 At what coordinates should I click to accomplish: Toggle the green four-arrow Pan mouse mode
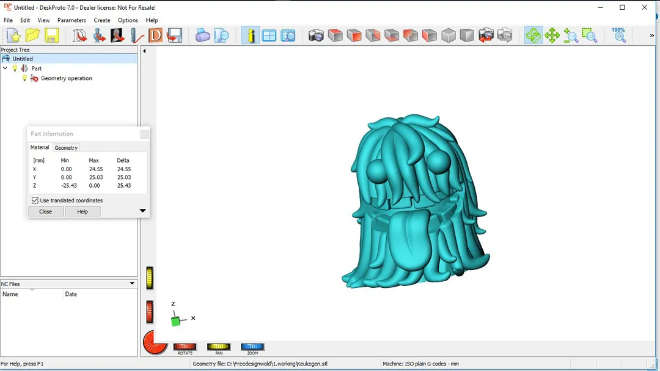(x=552, y=35)
